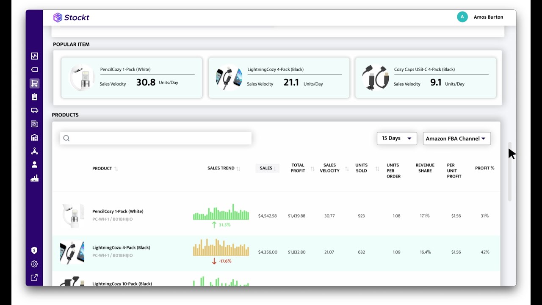Click the 17.1% revenue share value
Viewport: 542px width, 305px height.
pyautogui.click(x=425, y=216)
